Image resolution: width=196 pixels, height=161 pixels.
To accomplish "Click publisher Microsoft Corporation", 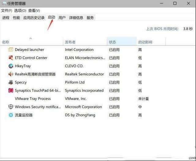I will click(83, 107).
